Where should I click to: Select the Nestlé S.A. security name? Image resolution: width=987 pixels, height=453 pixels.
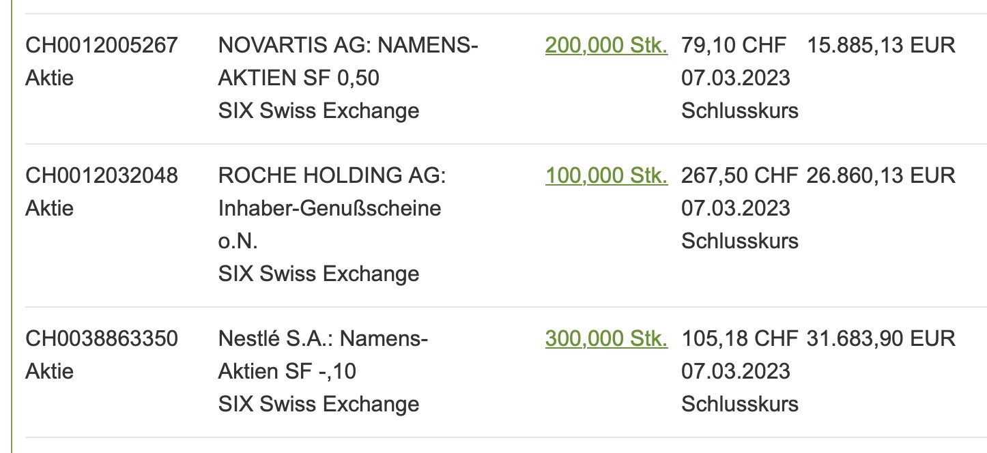323,338
